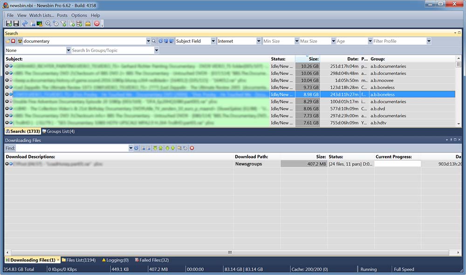Click the radiation symbol icon near documentary

tap(20, 41)
